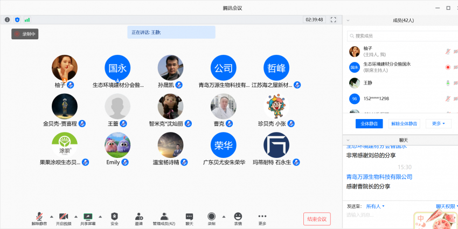Image resolution: width=458 pixels, height=229 pixels.
Task: Click 曹克's avatar photo
Action: [x=224, y=106]
